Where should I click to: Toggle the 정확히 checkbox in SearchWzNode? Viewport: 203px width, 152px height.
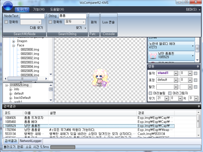pyautogui.click(x=6, y=22)
